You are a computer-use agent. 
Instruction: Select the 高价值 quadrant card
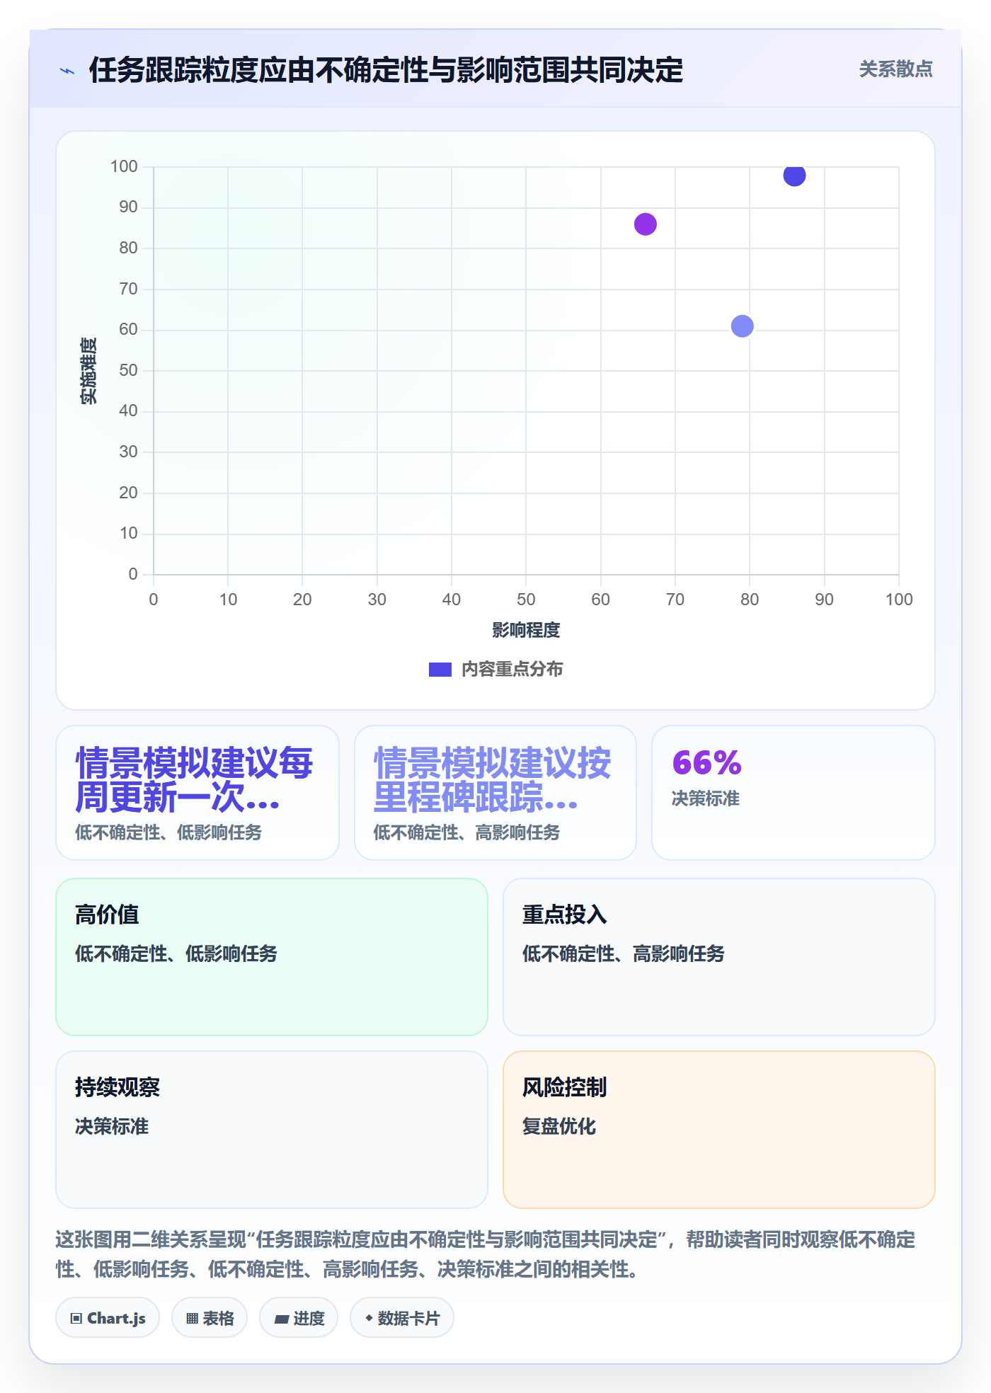pyautogui.click(x=272, y=957)
